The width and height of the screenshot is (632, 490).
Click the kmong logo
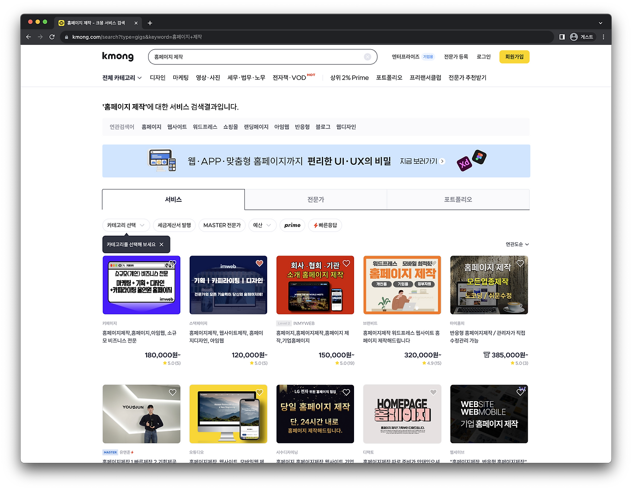tap(118, 56)
